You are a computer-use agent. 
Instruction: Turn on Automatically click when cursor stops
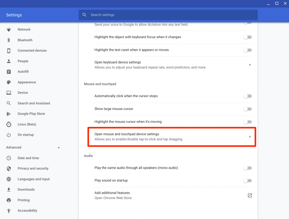(x=248, y=96)
